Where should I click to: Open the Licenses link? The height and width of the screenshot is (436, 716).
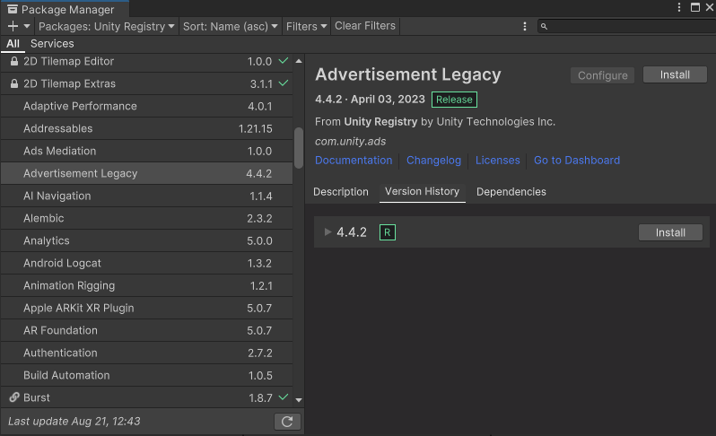click(x=497, y=161)
